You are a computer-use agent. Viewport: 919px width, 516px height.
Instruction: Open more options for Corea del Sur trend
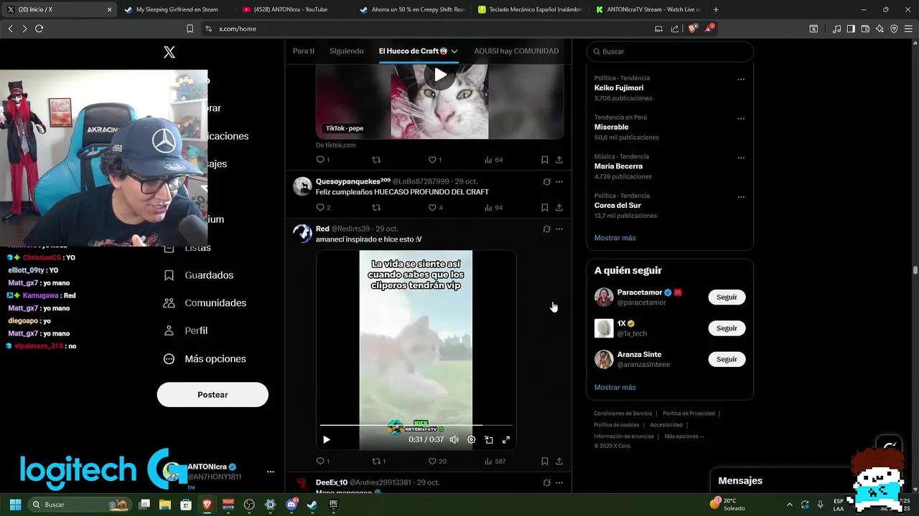click(x=741, y=197)
